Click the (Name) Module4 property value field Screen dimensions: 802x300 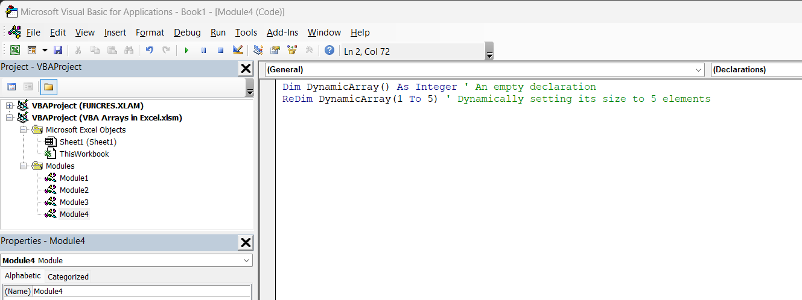pyautogui.click(x=141, y=292)
